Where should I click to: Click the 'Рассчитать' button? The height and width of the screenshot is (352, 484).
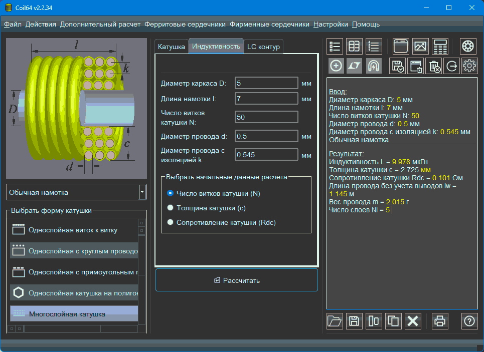tap(237, 280)
